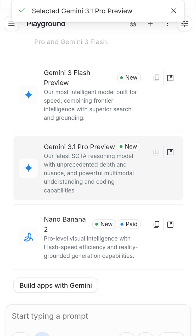
Task: Open the Gemini 3 Flash Preview model reference
Action: coord(170,78)
